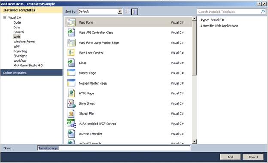Select the Reporting category
The image size is (268, 163).
20,51
